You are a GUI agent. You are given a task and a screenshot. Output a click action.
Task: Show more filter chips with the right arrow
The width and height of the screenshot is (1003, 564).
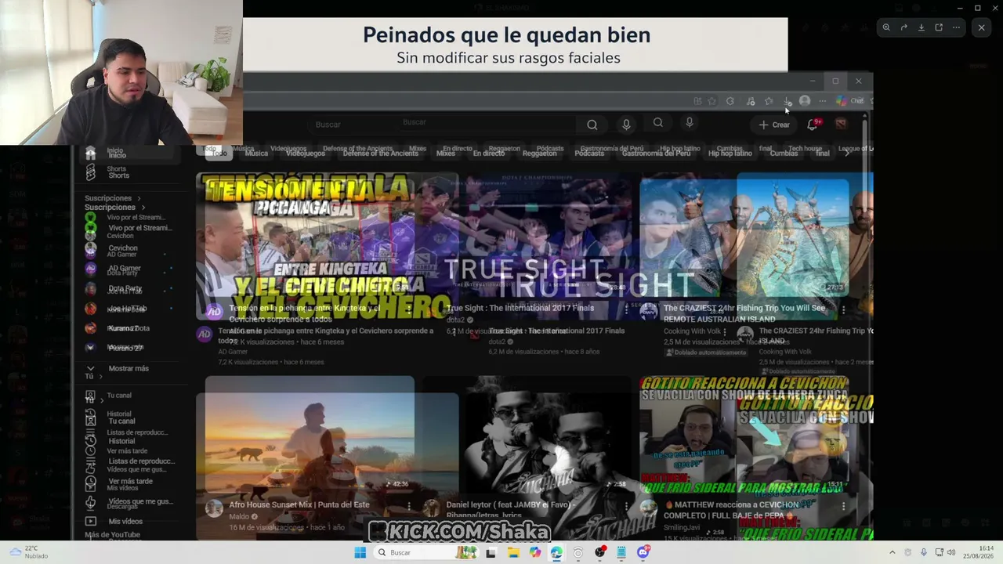pyautogui.click(x=847, y=153)
